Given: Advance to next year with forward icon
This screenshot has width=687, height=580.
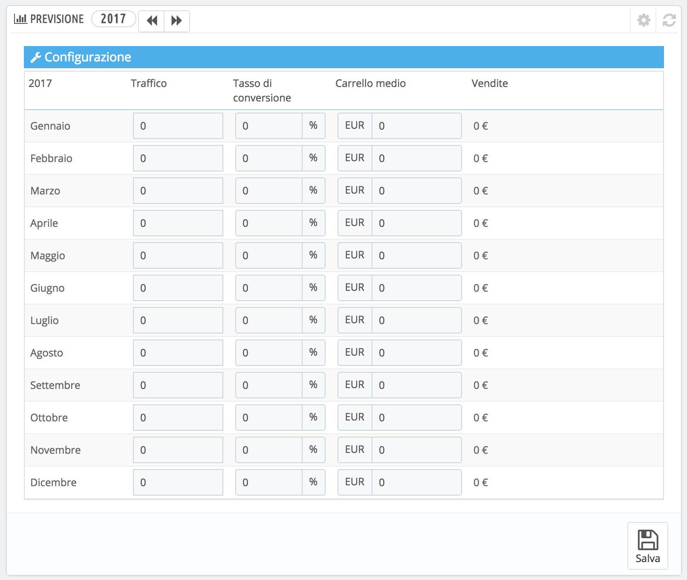Looking at the screenshot, I should tap(176, 20).
